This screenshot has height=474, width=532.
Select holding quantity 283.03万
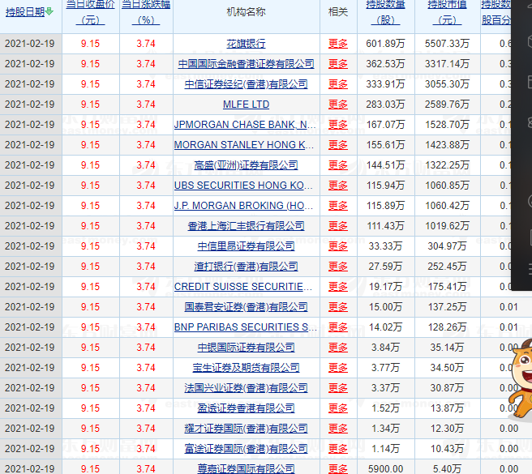coord(385,105)
